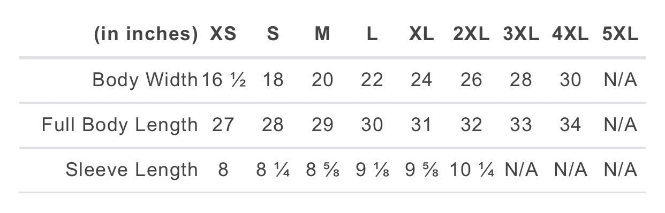Select the full body length value 27
Screen dimensions: 665x213
click(x=223, y=125)
